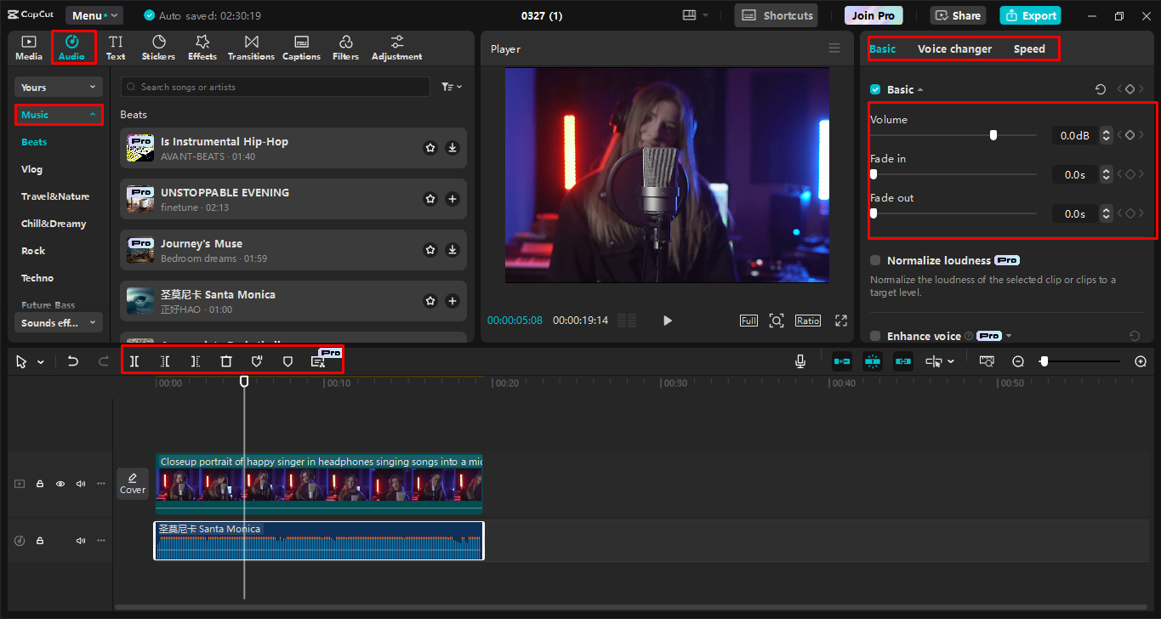This screenshot has width=1161, height=619.
Task: Add Santa Monica track with plus icon
Action: point(452,301)
